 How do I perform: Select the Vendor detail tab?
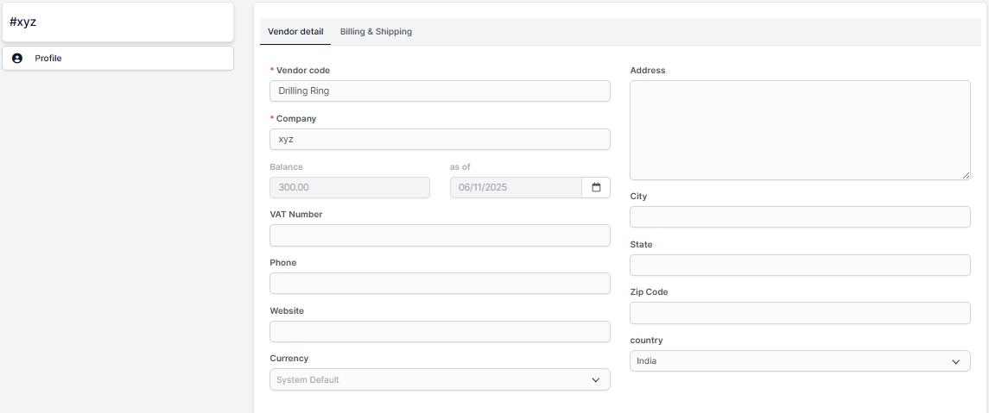coord(295,32)
